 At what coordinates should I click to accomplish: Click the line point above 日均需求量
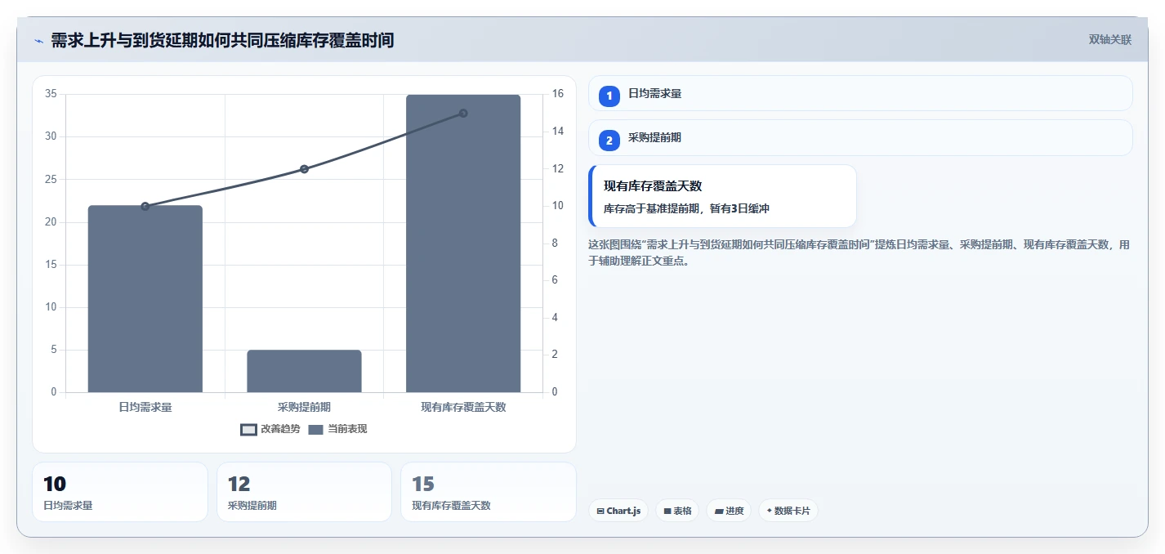click(x=145, y=206)
